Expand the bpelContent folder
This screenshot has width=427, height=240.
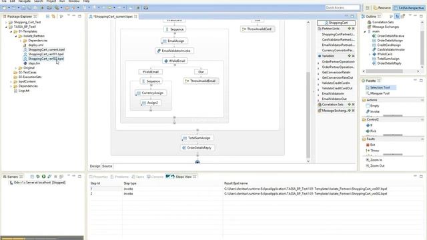click(11, 81)
